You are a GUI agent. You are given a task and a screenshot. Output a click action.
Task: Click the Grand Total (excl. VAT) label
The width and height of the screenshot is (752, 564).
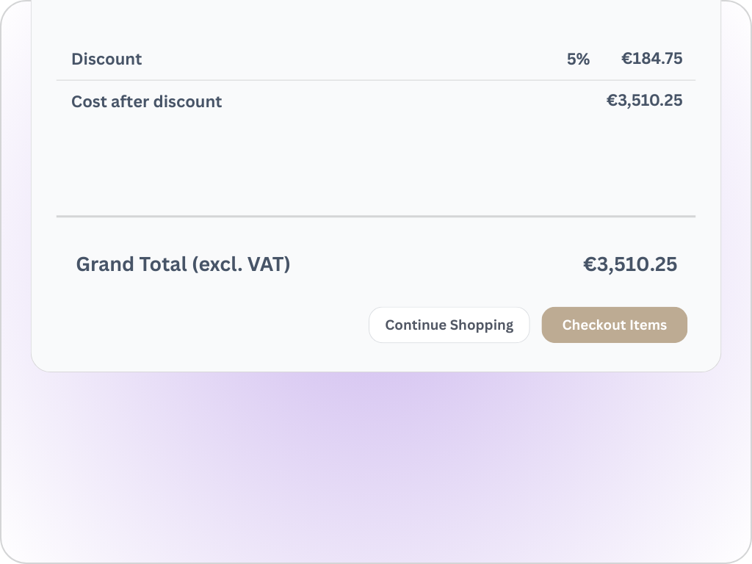click(x=184, y=264)
